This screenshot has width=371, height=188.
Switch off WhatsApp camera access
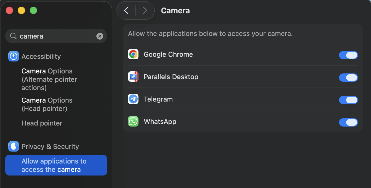pos(348,122)
